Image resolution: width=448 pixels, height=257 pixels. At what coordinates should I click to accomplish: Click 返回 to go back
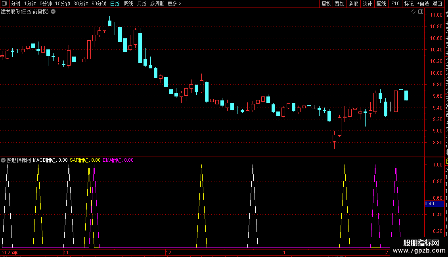pyautogui.click(x=437, y=4)
